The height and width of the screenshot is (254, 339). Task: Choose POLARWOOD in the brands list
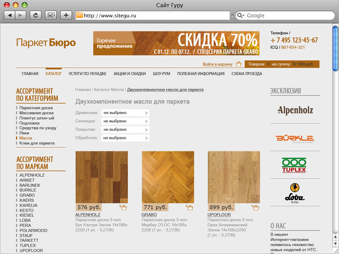(33, 230)
